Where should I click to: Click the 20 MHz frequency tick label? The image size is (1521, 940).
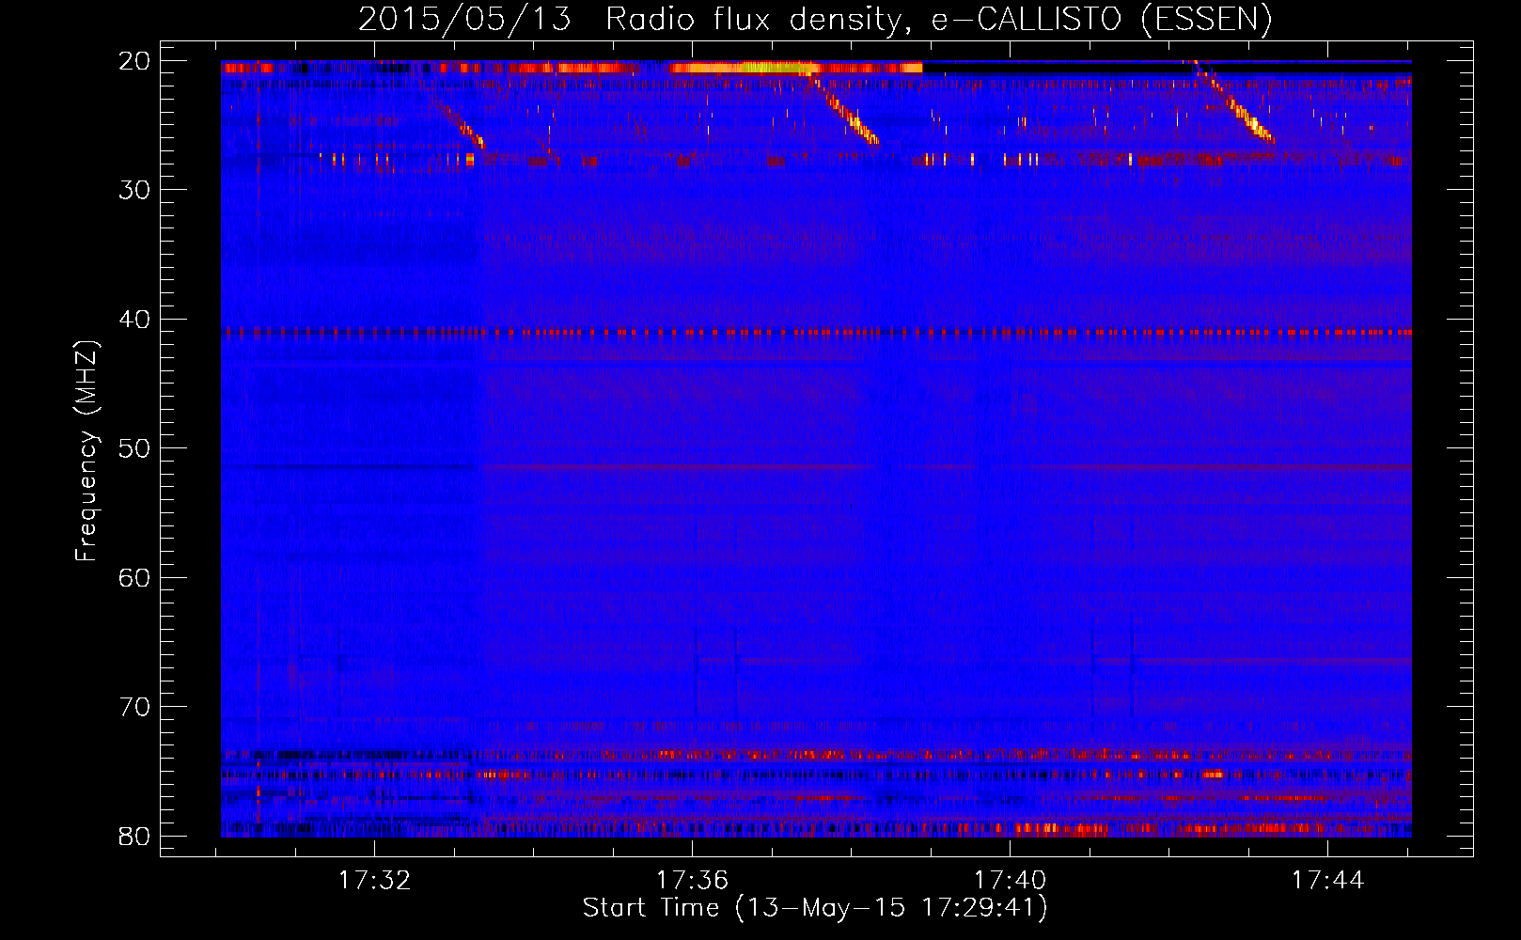[x=134, y=61]
